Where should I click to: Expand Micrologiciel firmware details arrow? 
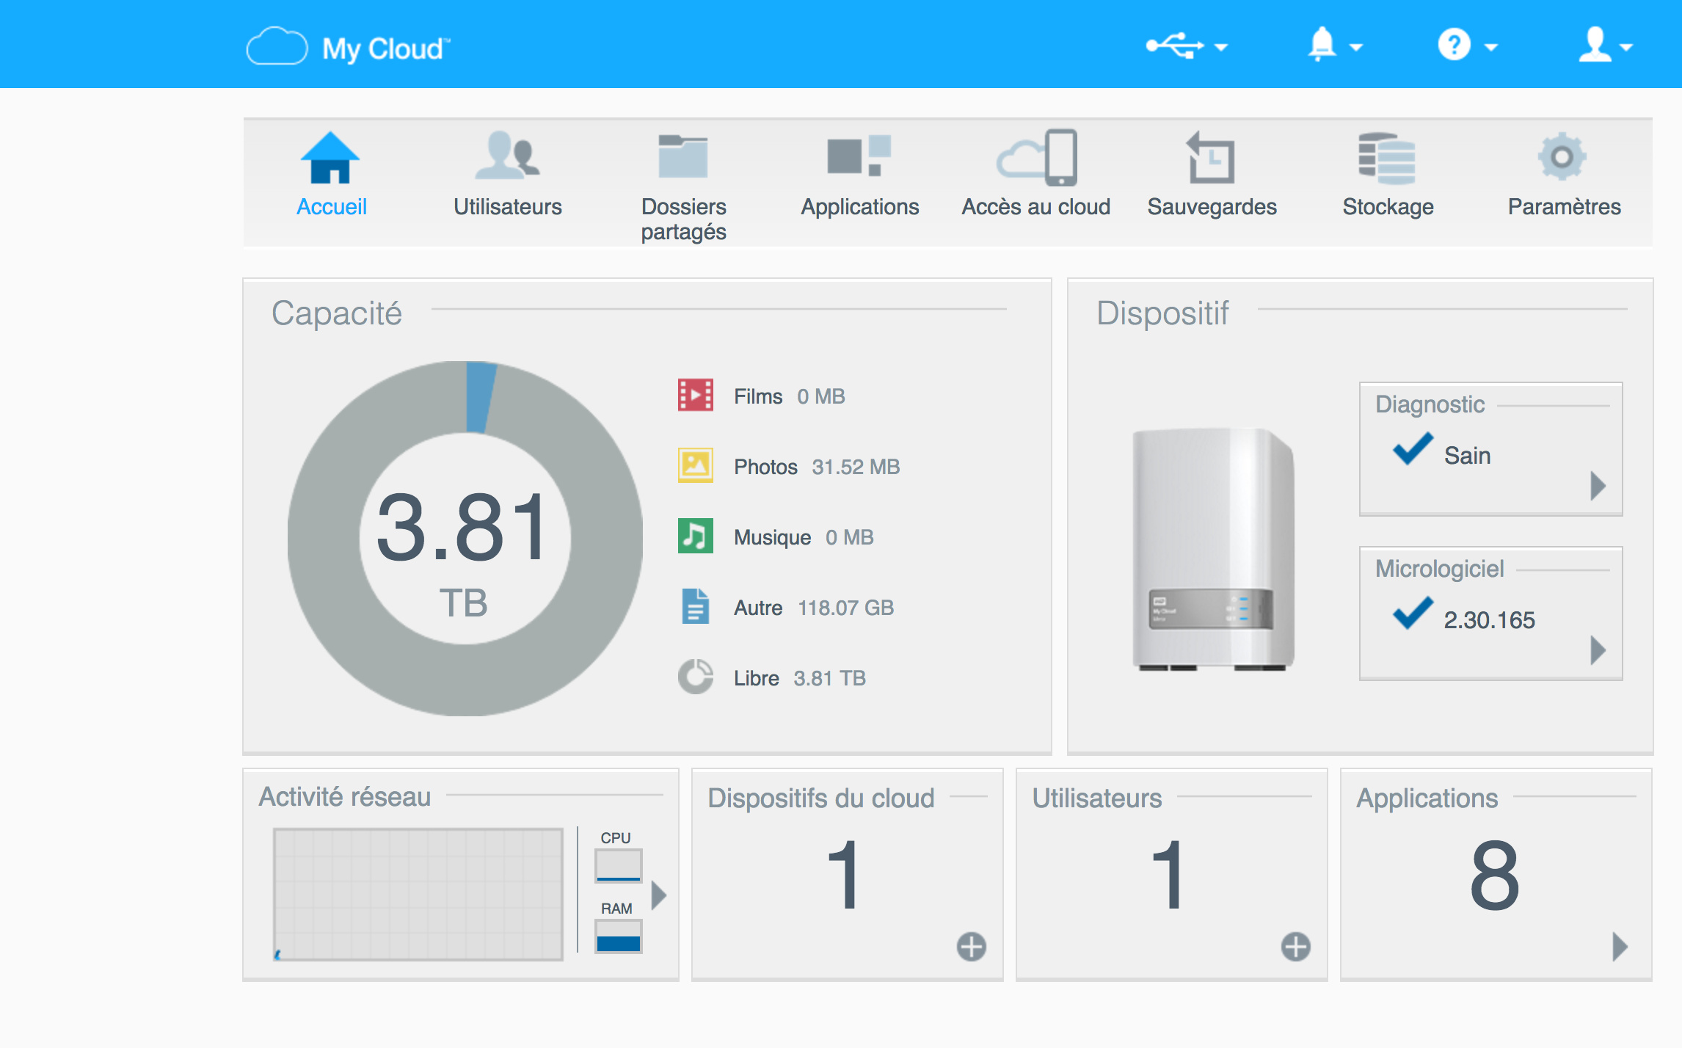click(1598, 649)
